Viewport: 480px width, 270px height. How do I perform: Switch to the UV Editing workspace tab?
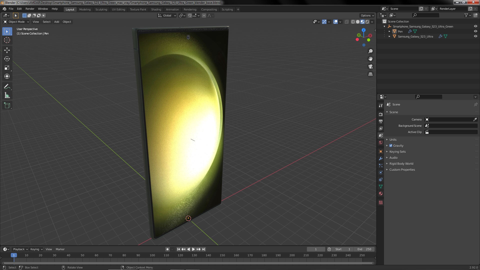point(118,9)
